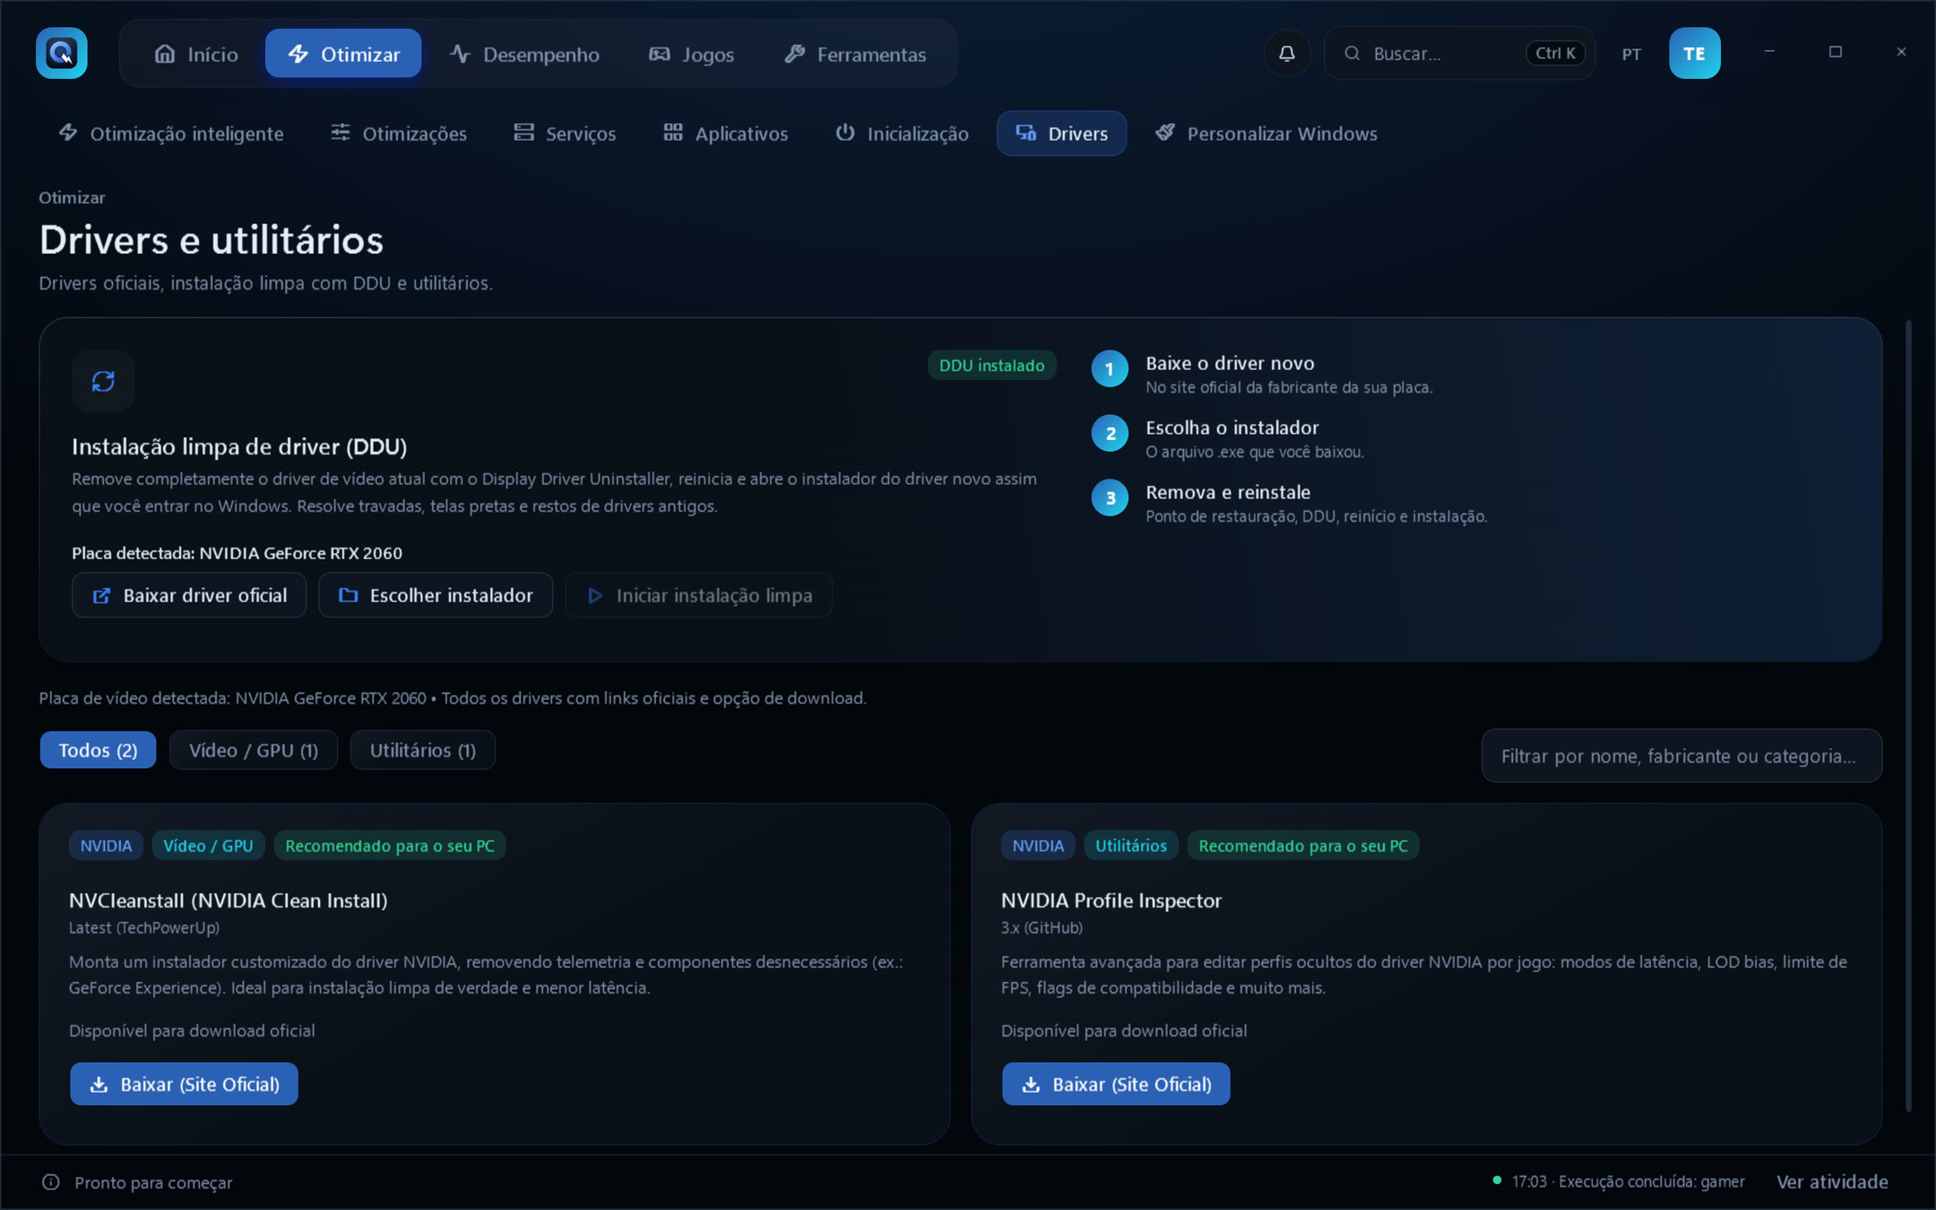Click the Ctrl K shortcut badge

[1555, 54]
